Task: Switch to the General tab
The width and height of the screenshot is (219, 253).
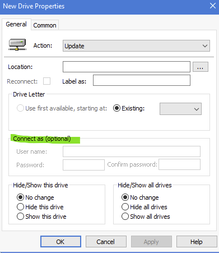Action: [16, 24]
